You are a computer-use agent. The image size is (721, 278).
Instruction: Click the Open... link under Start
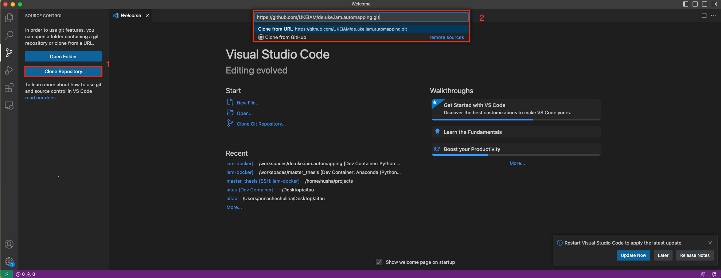tap(245, 114)
